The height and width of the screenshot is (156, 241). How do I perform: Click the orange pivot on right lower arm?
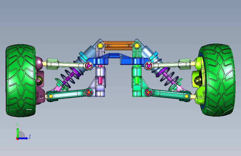pos(148,92)
